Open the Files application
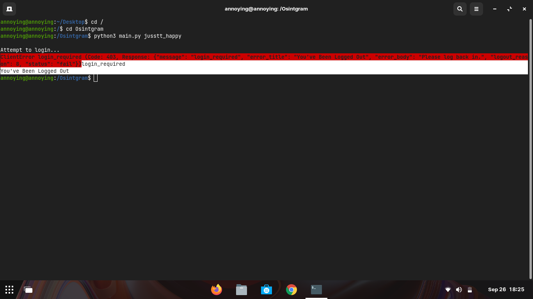This screenshot has width=533, height=299. point(242,290)
